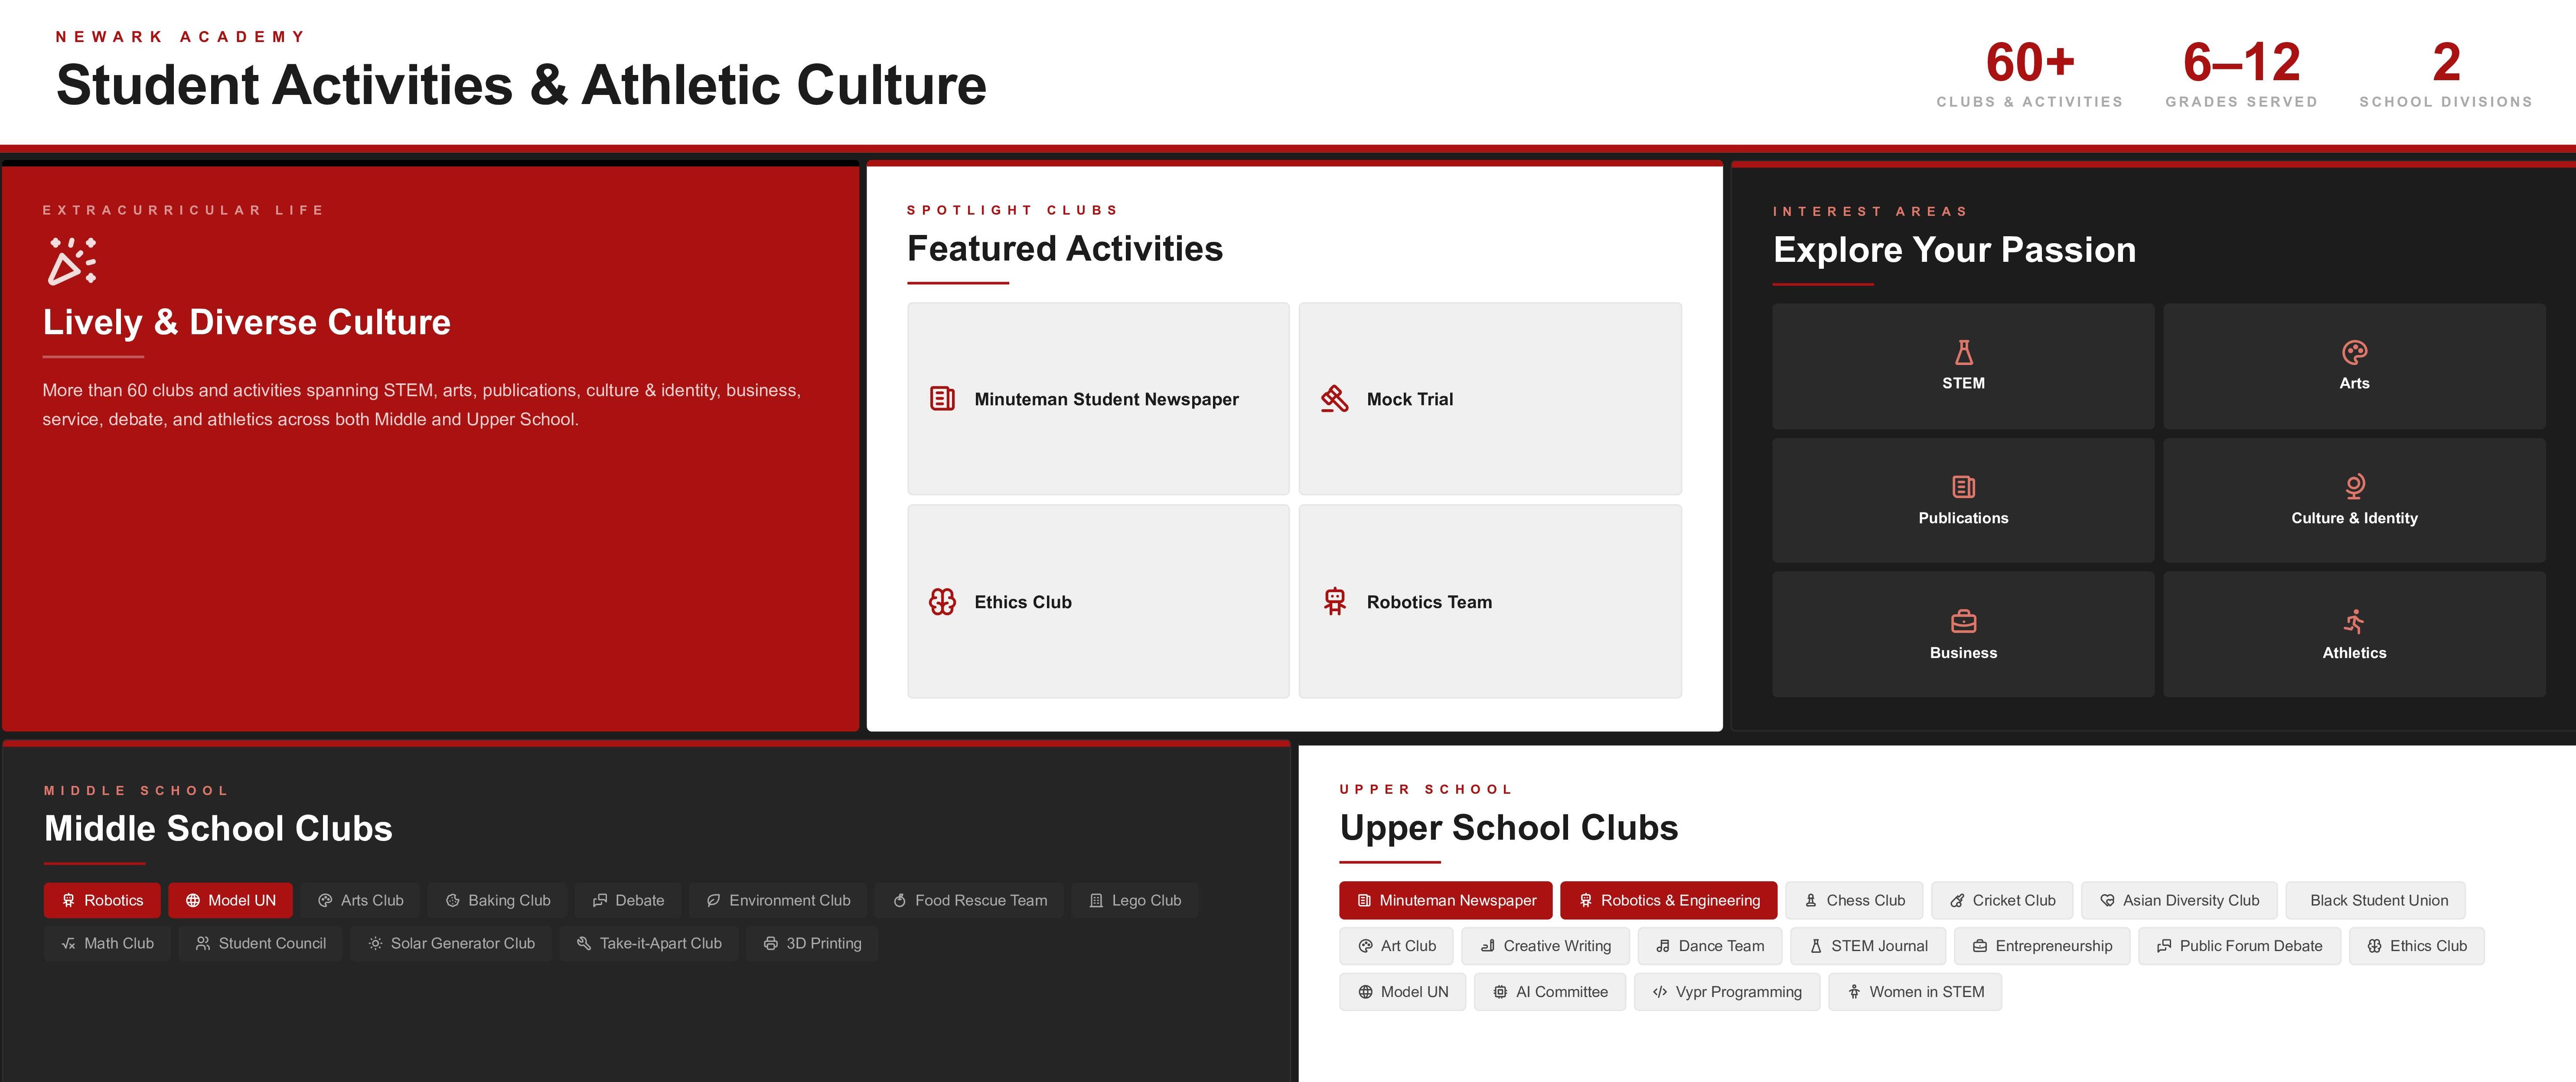The width and height of the screenshot is (2576, 1082).
Task: Click the highlighted Minuteman Newspaper chip
Action: click(1446, 901)
